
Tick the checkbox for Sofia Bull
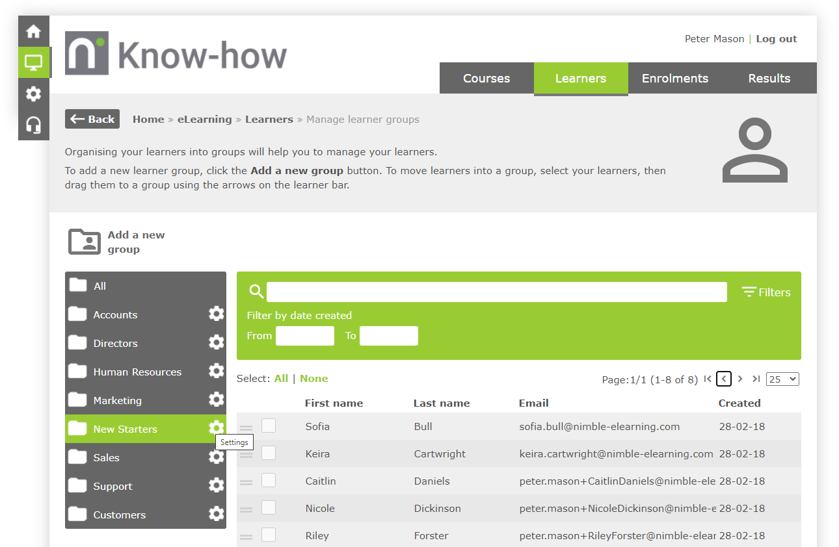(x=269, y=426)
